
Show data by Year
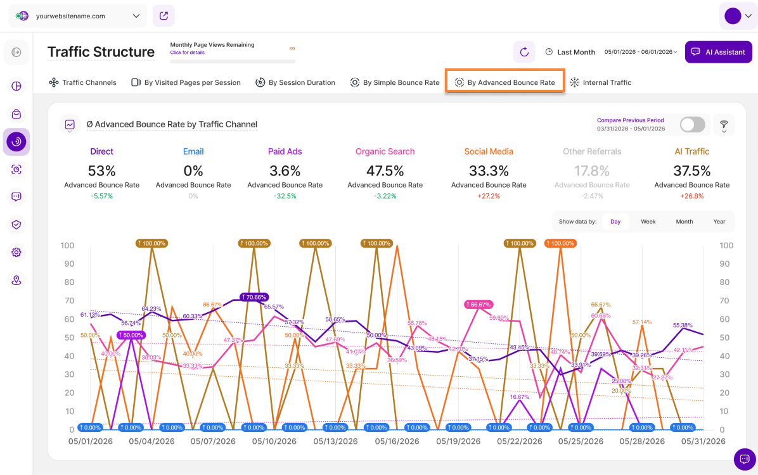719,222
